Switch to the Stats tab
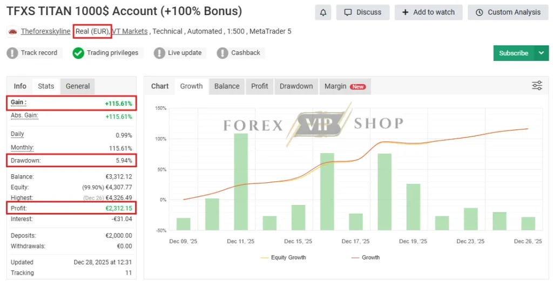The width and height of the screenshot is (553, 281). click(46, 86)
